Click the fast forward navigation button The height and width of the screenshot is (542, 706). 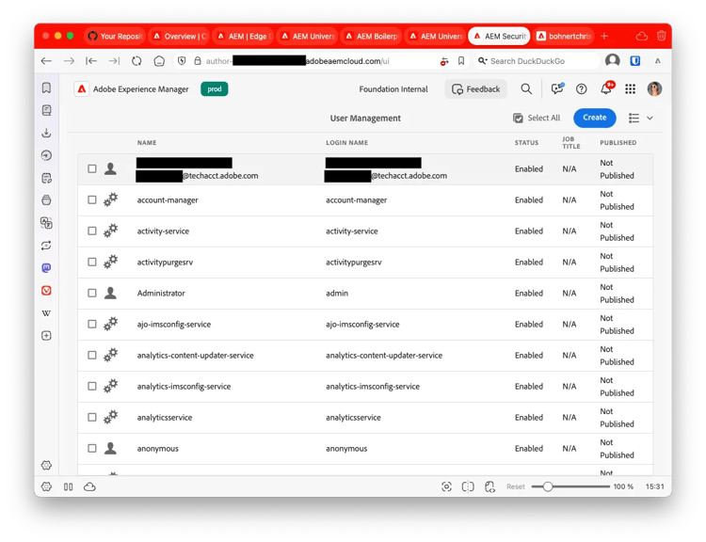click(x=114, y=61)
